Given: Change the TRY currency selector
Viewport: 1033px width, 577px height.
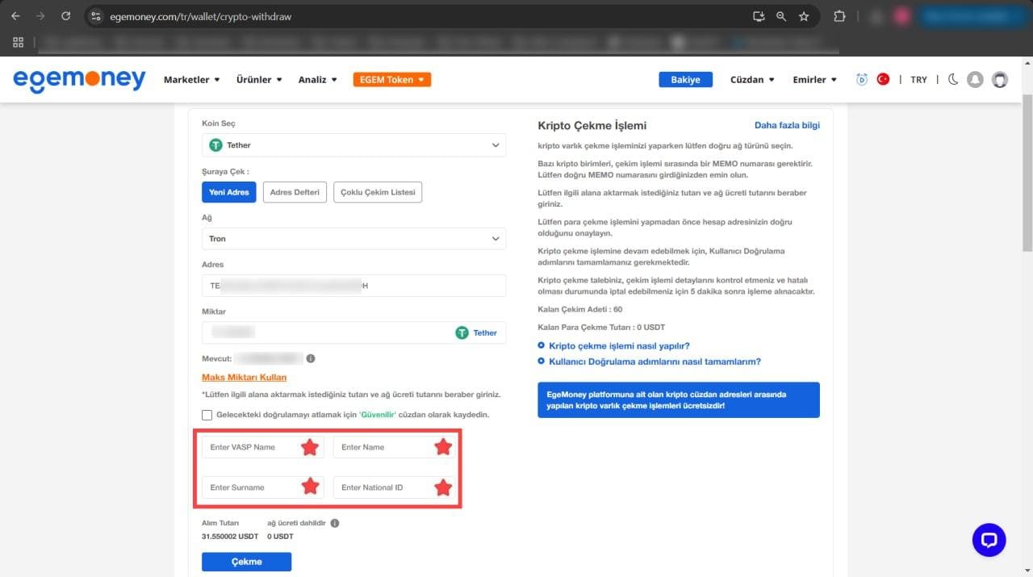Looking at the screenshot, I should pyautogui.click(x=918, y=79).
